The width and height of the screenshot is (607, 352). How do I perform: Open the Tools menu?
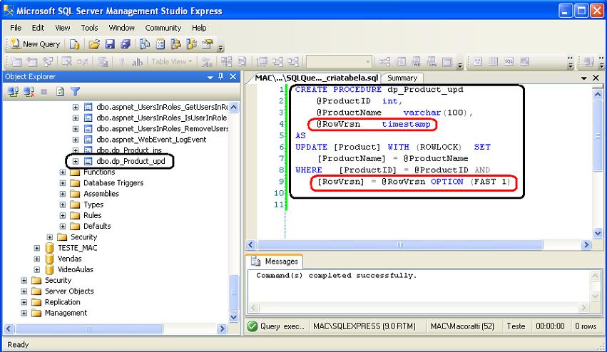(89, 28)
